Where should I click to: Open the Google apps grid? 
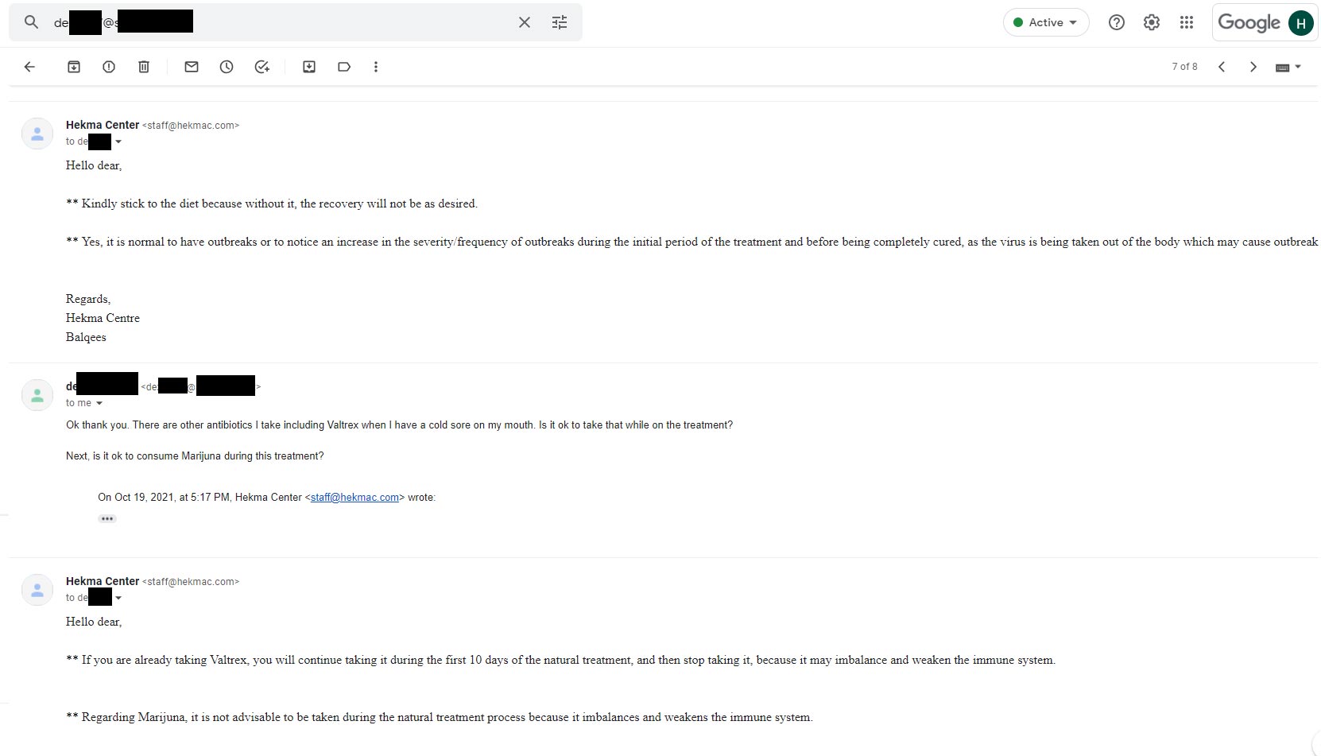click(x=1187, y=22)
